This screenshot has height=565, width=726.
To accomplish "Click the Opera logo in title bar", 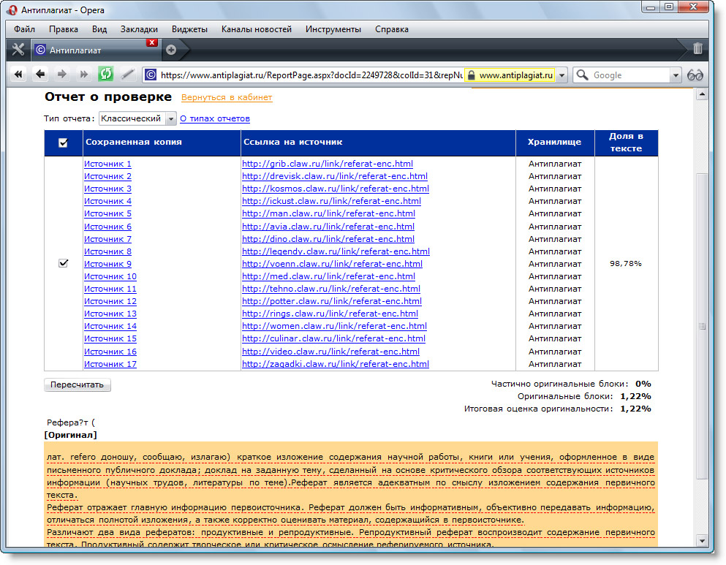I will (x=12, y=10).
